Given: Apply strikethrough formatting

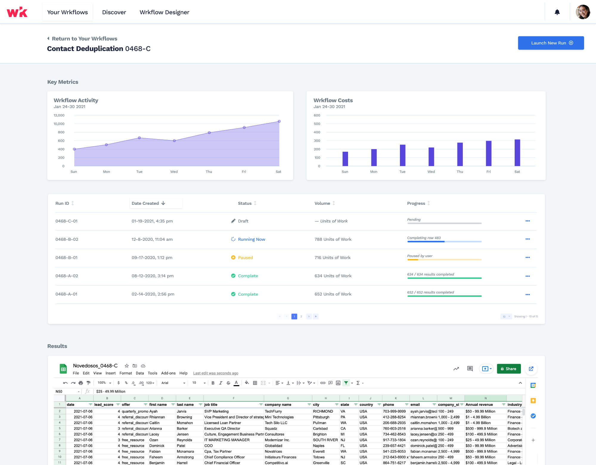Looking at the screenshot, I should click(x=228, y=383).
